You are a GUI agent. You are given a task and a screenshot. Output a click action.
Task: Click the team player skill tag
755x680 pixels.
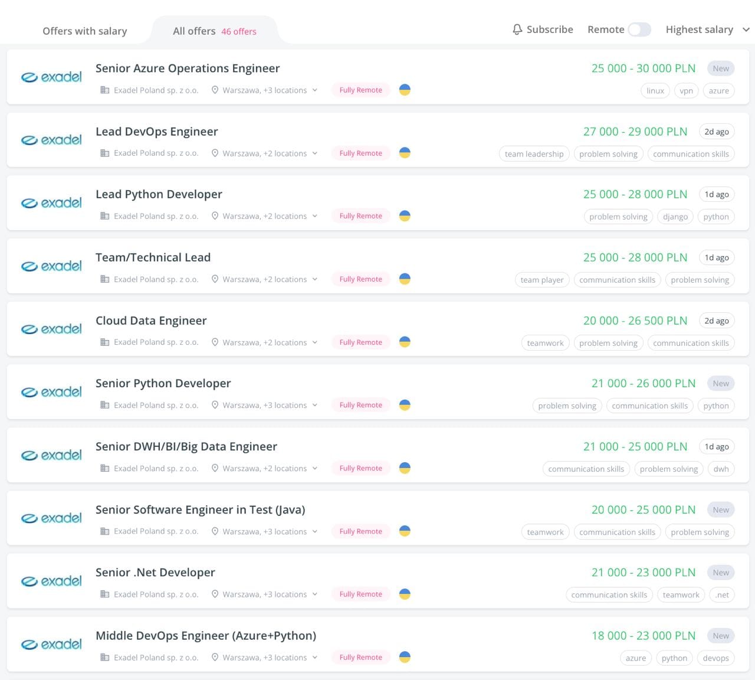(542, 280)
